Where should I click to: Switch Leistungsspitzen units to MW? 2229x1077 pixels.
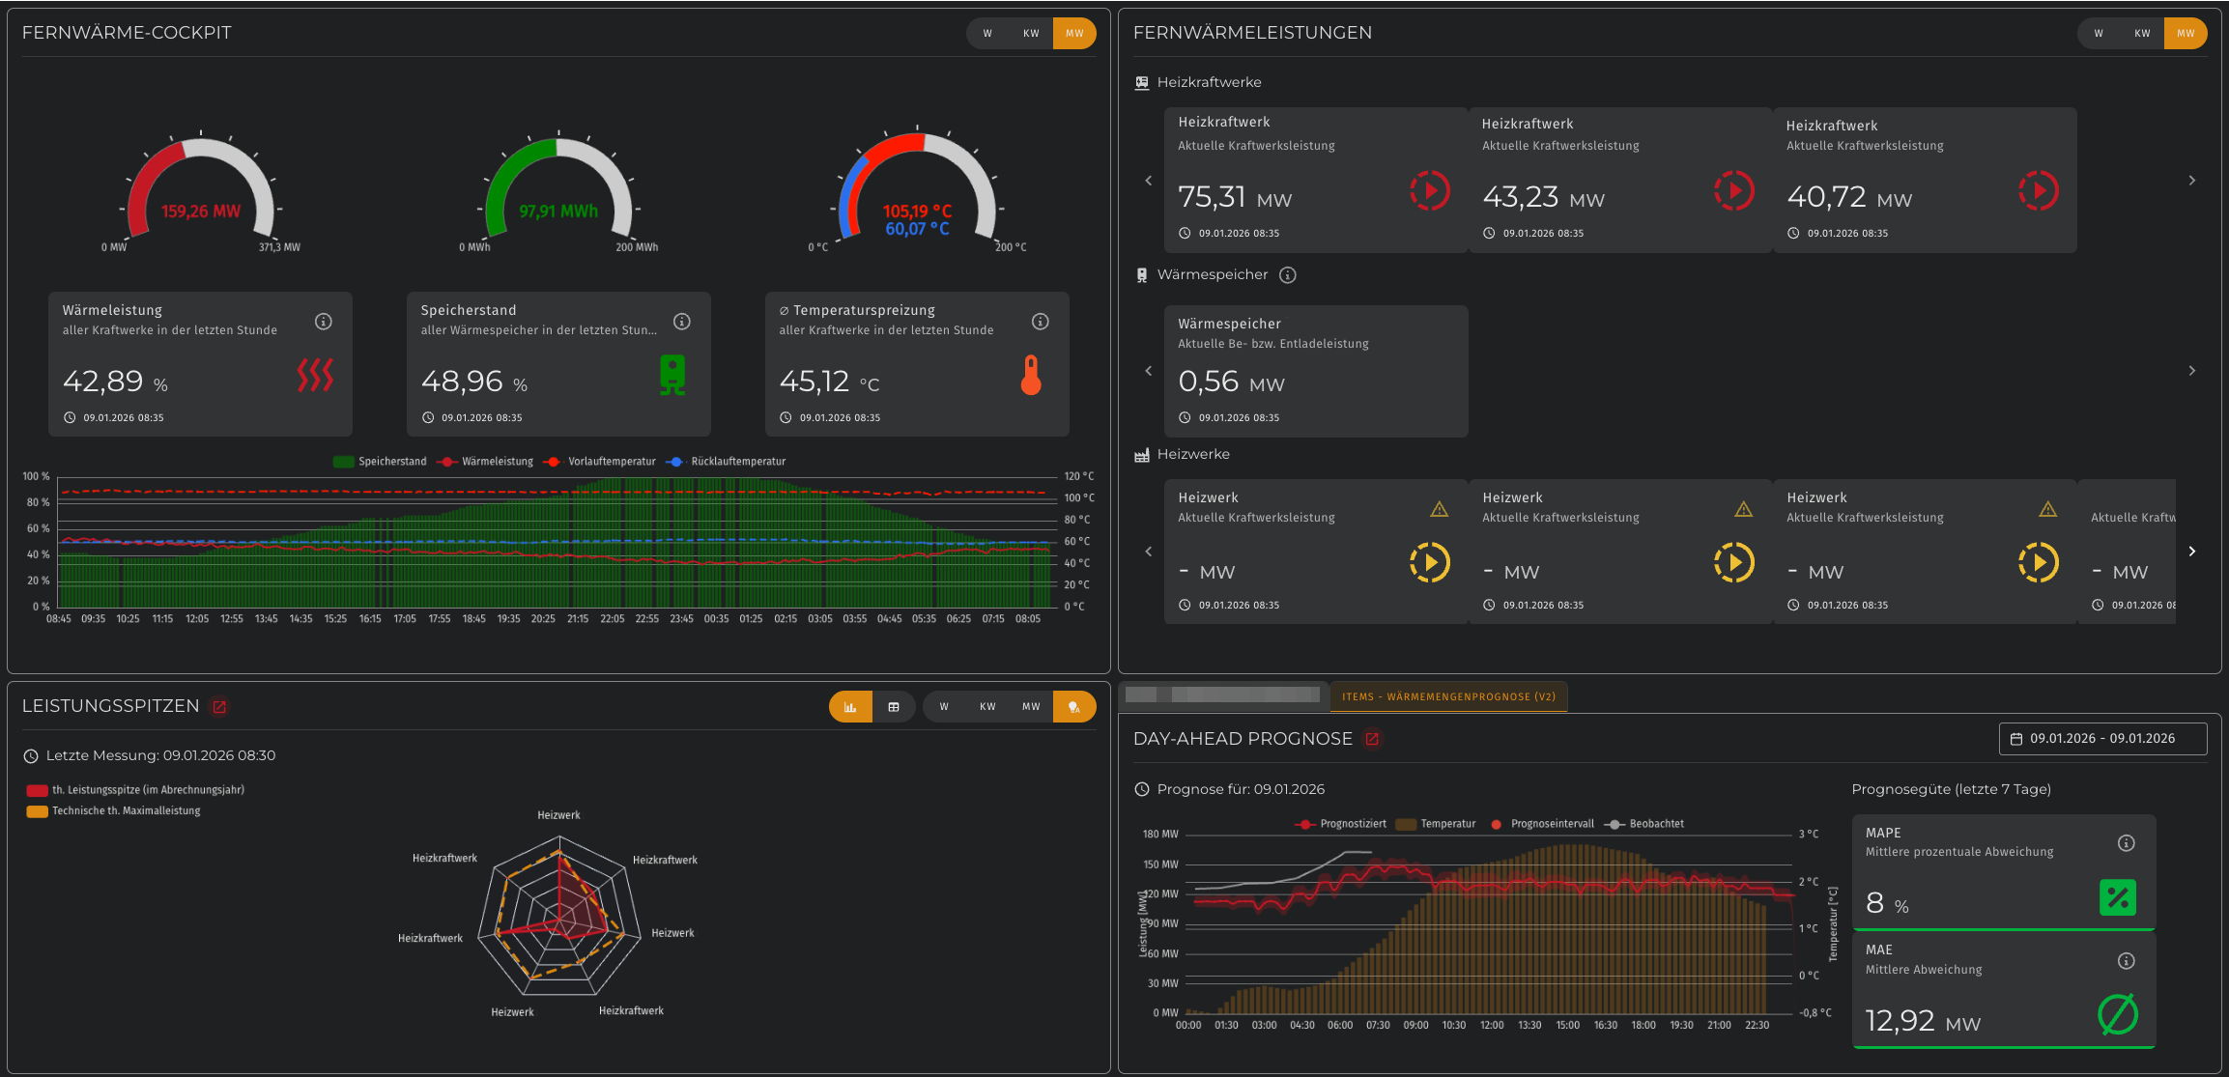pyautogui.click(x=1031, y=707)
